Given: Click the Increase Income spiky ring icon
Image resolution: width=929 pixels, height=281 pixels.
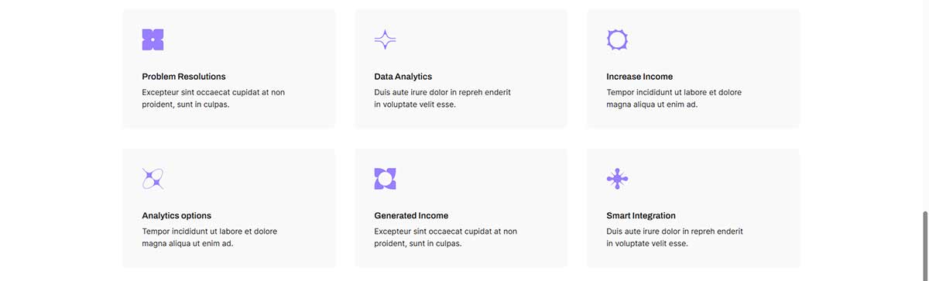Looking at the screenshot, I should point(617,39).
